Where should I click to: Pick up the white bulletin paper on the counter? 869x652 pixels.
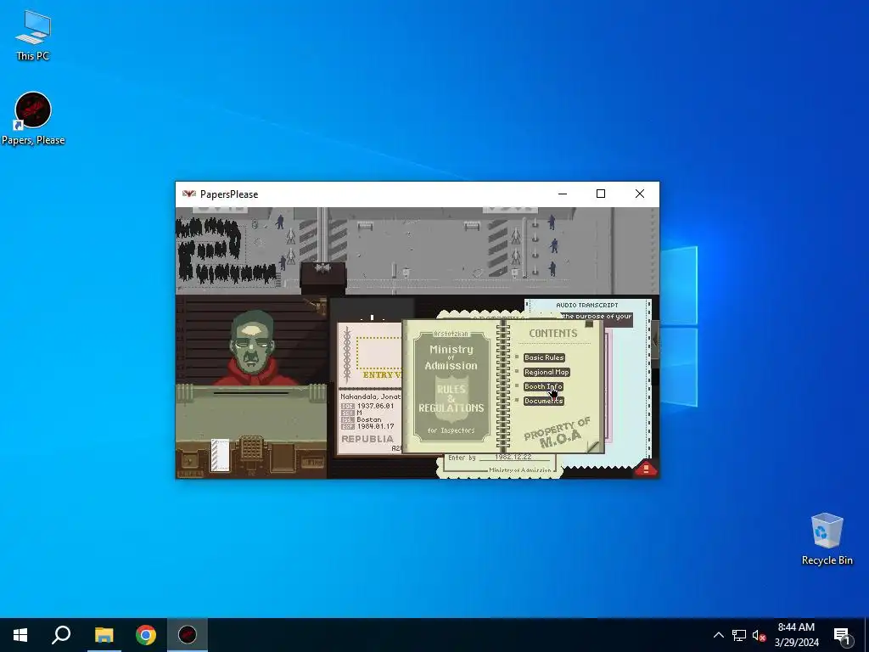coord(220,455)
